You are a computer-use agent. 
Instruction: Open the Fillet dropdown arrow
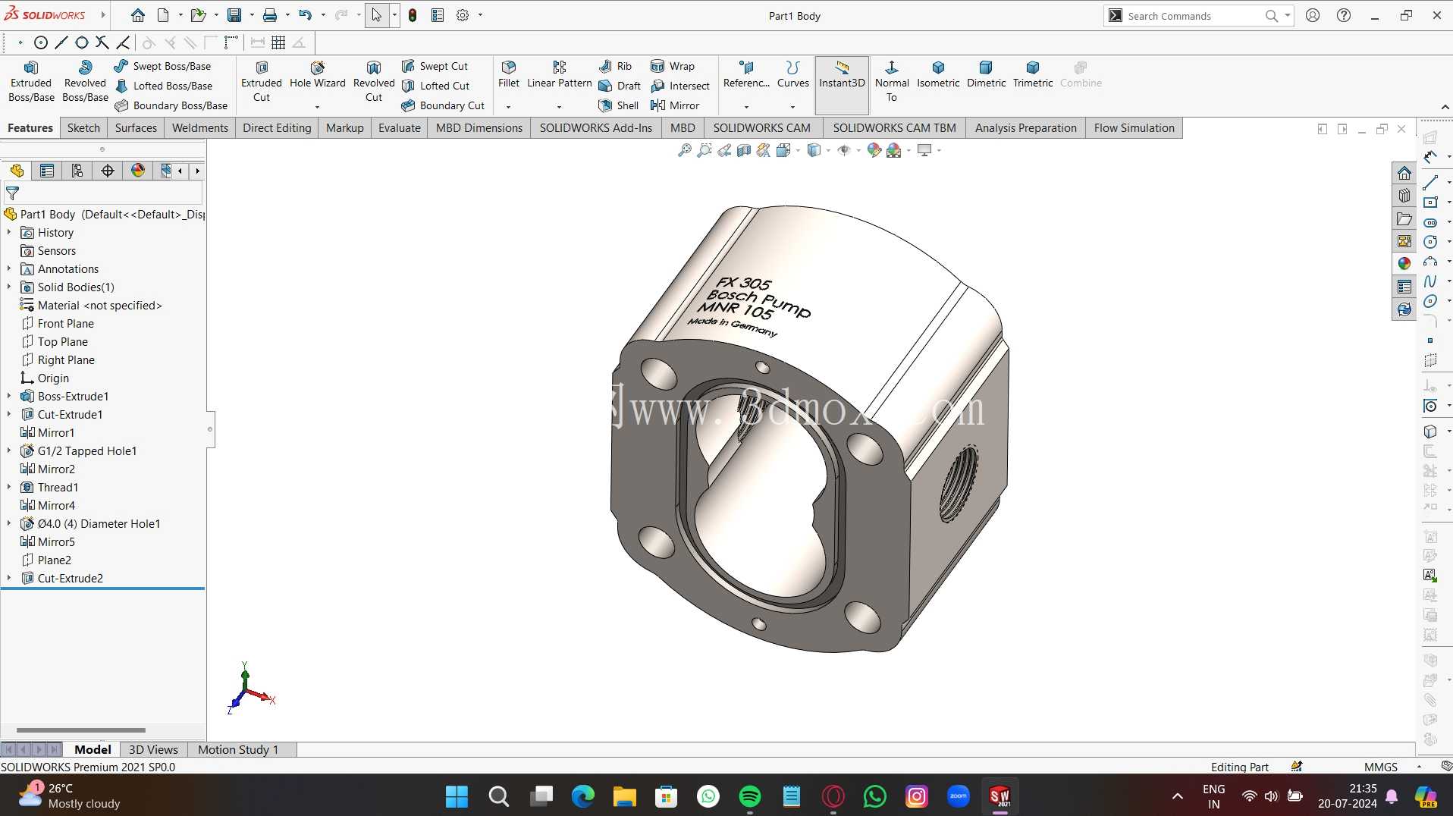click(508, 107)
